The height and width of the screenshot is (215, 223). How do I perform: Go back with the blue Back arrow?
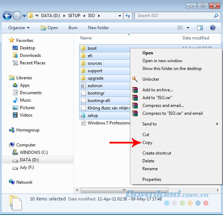click(7, 16)
